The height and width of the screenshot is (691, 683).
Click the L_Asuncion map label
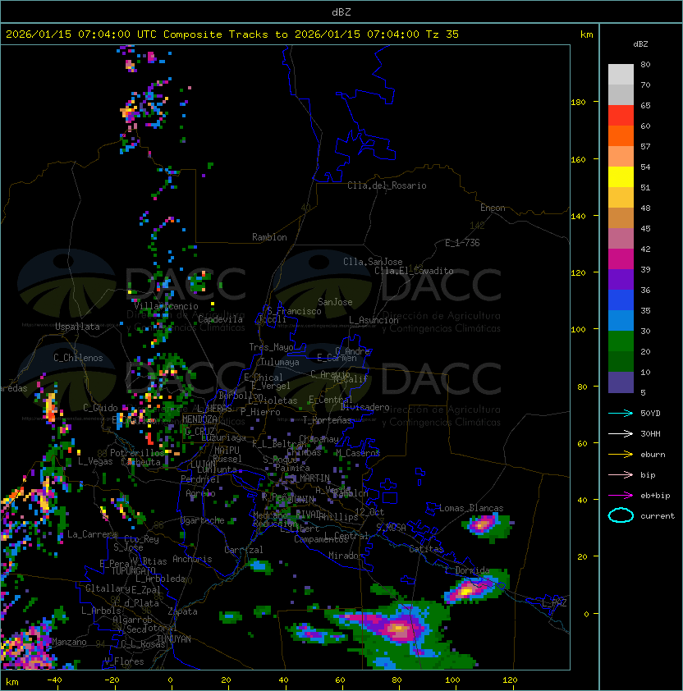pos(374,320)
